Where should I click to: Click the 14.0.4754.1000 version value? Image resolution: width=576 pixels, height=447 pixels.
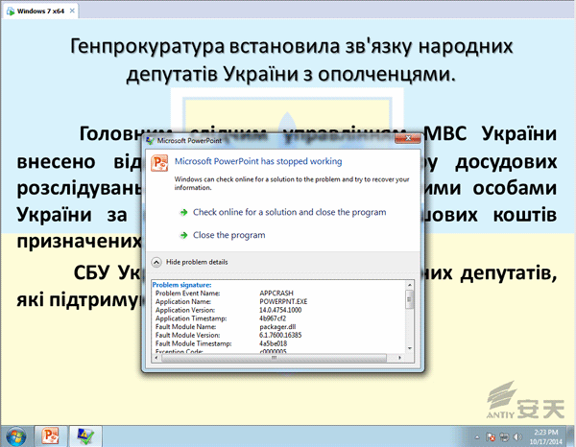280,310
